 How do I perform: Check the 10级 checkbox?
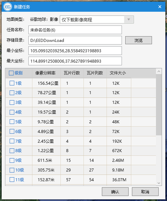pyautogui.click(x=12, y=170)
